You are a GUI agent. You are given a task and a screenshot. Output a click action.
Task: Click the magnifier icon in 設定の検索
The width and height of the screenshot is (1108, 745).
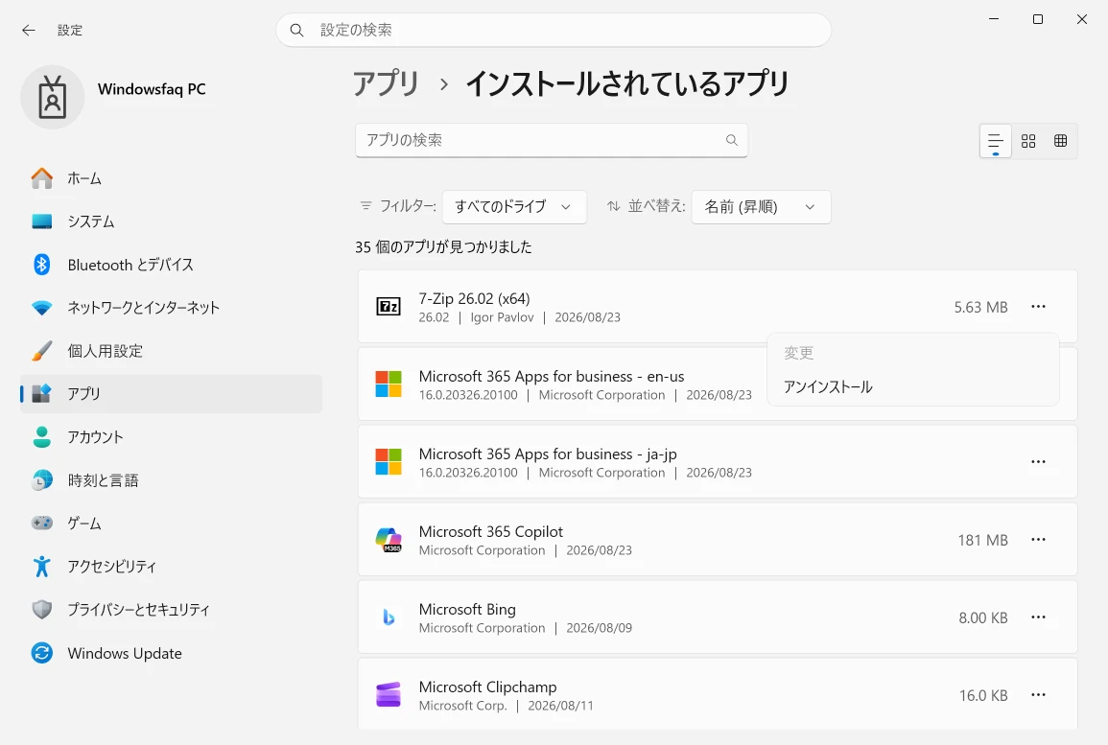tap(296, 31)
